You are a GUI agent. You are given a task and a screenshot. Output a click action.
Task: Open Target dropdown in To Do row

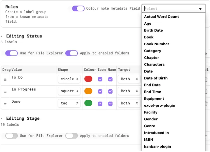tap(129, 79)
